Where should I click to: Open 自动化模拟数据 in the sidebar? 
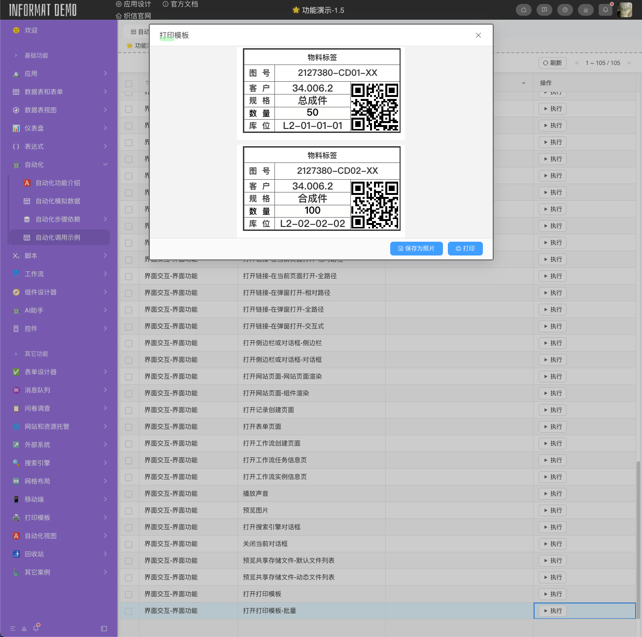pyautogui.click(x=58, y=201)
